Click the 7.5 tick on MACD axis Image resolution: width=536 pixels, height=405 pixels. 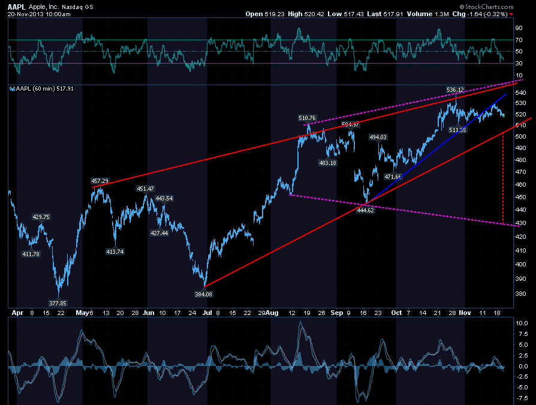click(x=523, y=334)
